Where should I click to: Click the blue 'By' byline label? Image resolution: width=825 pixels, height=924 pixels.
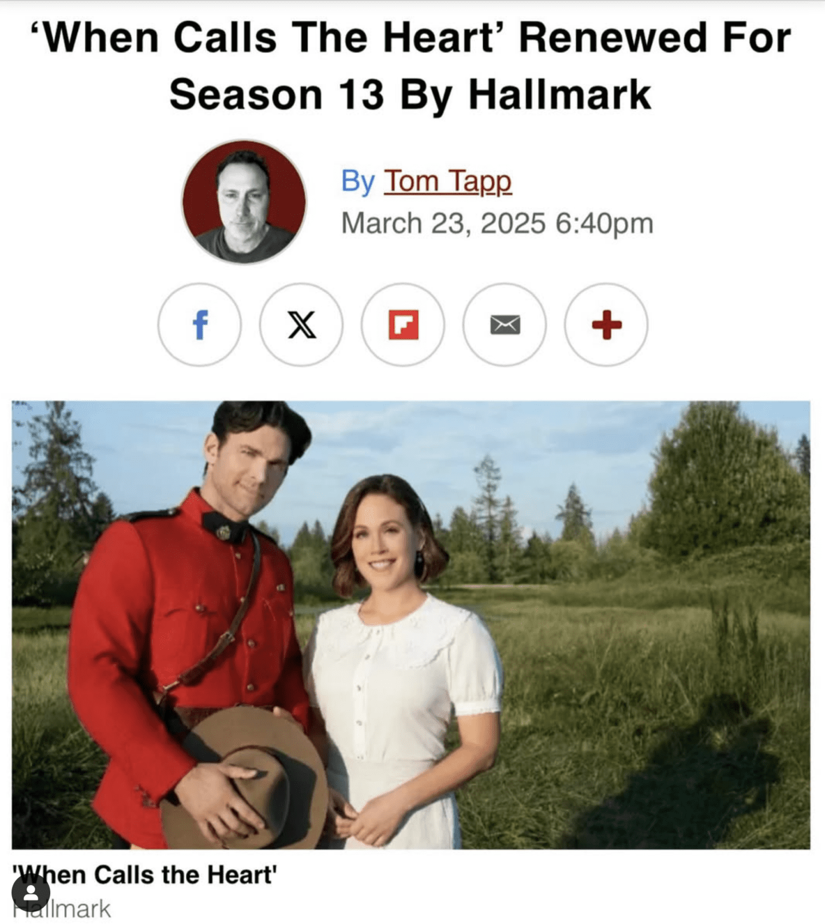click(358, 181)
